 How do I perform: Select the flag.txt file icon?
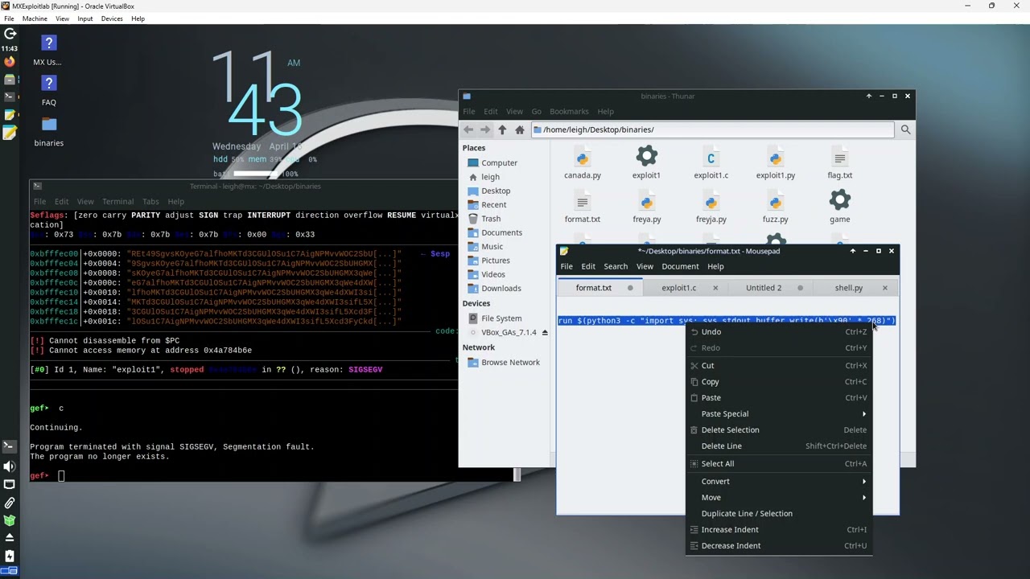839,163
